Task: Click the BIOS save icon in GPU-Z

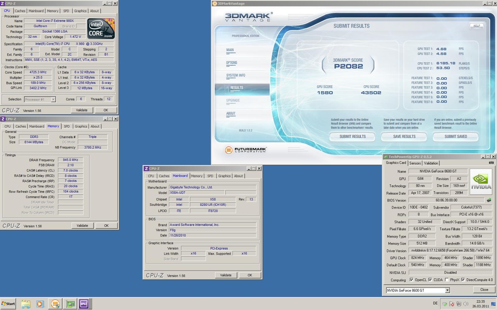Action: click(489, 200)
